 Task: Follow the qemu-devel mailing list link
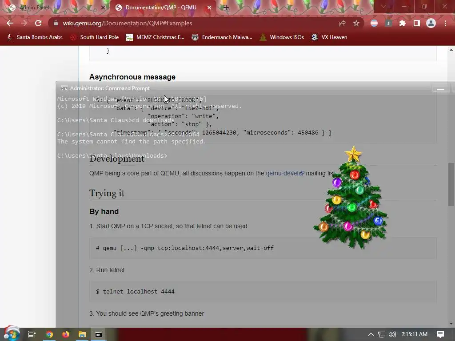click(285, 174)
